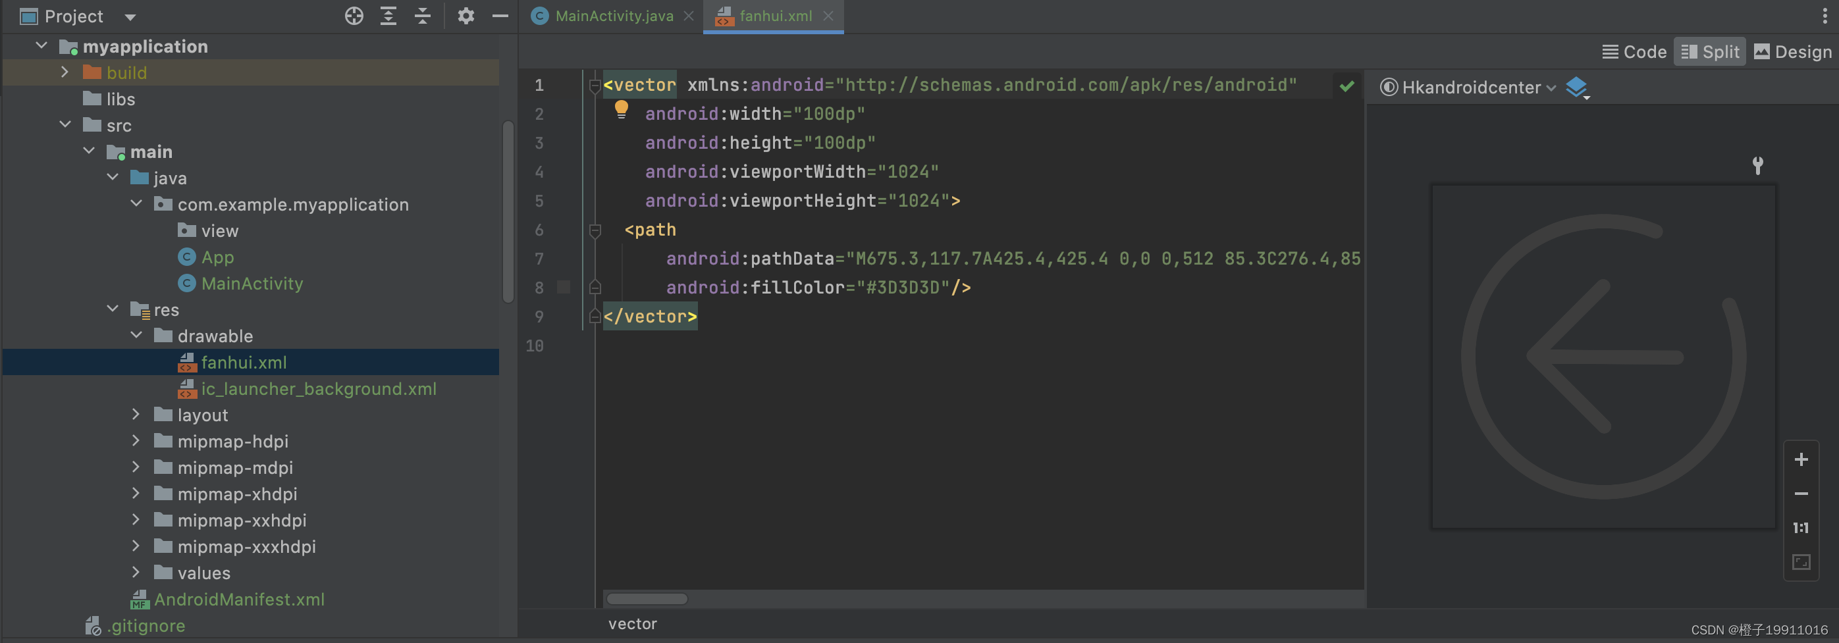Click the layers icon in preview toolbar

1577,88
